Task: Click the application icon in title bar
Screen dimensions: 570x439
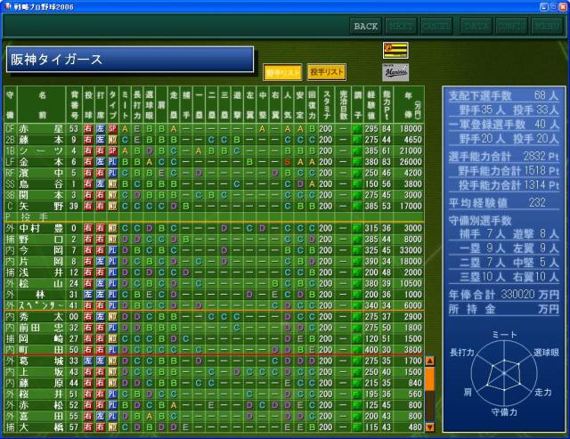Action: coord(7,6)
